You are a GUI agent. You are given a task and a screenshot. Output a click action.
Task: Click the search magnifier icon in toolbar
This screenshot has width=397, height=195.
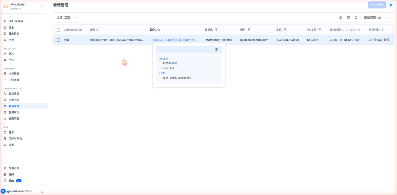(x=341, y=18)
